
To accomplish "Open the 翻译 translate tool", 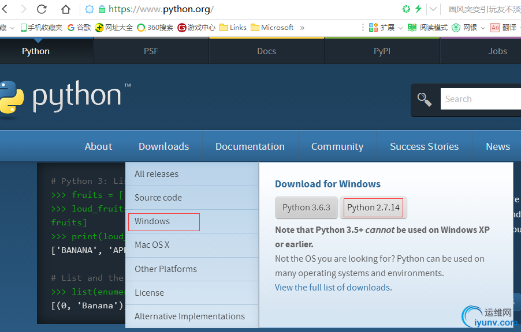I will click(504, 28).
